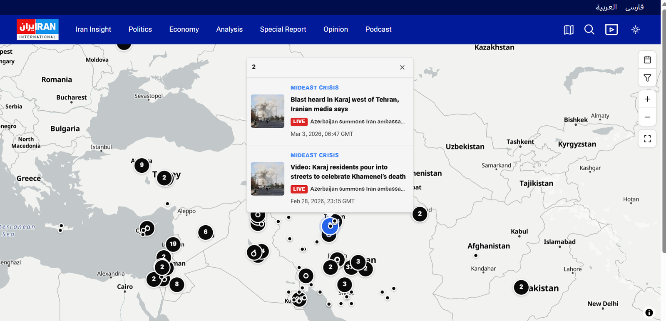Screen dimensions: 666x321
Task: Expand the cluster marker labeled 19
Action: click(173, 244)
